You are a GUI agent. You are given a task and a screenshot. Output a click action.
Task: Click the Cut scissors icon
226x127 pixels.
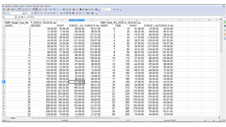(40, 10)
